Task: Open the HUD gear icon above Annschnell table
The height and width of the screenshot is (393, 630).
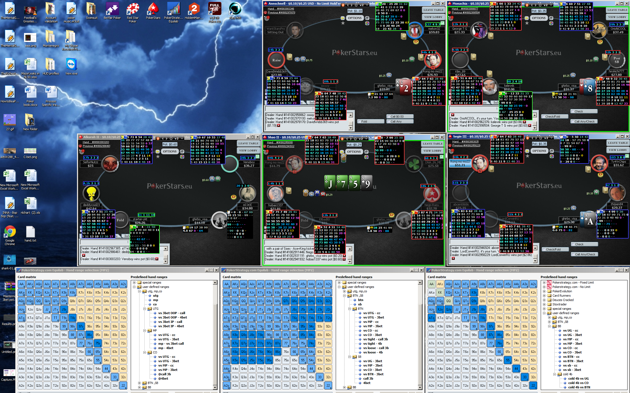Action: pos(356,5)
